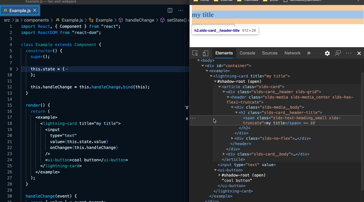Reveal hidden panels with the double-chevron
Viewport: 364px width, 202px height.
click(x=309, y=53)
